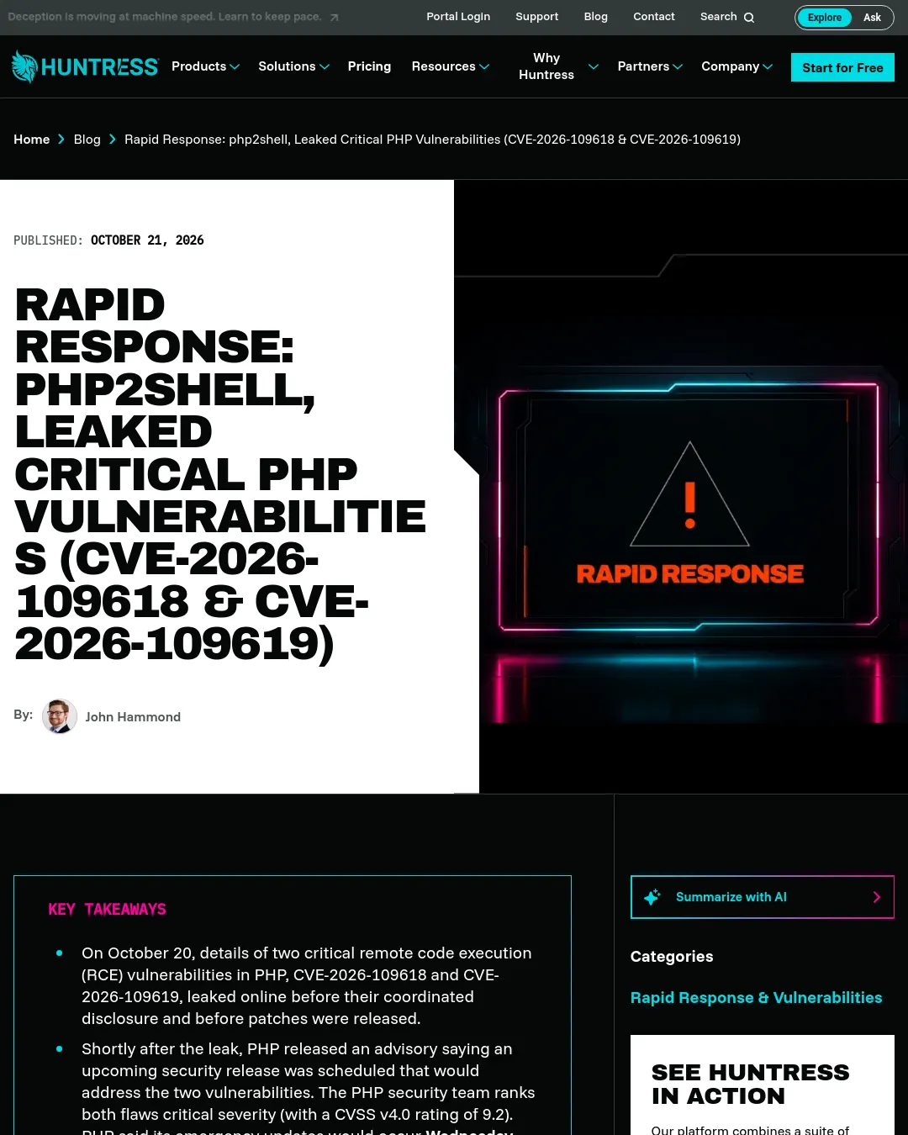Click the Why Huntress menu label

(546, 66)
